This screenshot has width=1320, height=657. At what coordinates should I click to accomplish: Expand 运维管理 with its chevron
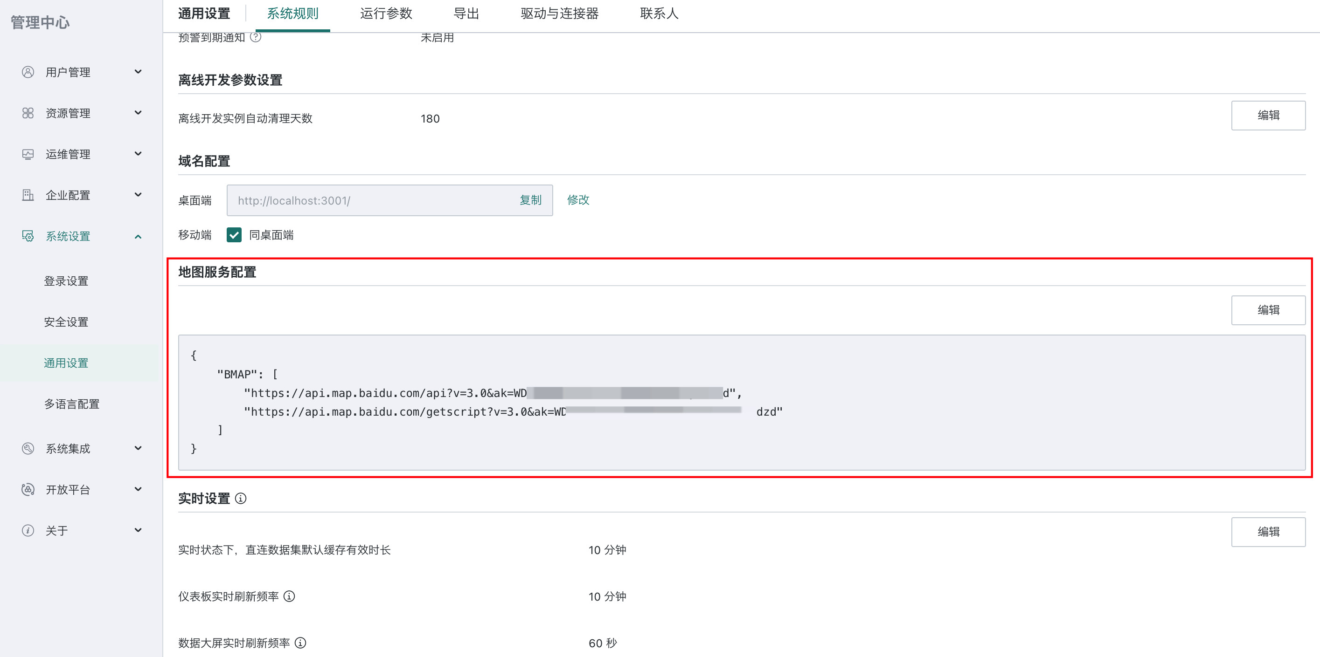[138, 154]
